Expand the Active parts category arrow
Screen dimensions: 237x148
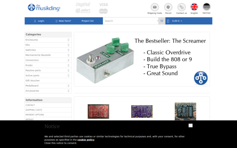(68, 75)
